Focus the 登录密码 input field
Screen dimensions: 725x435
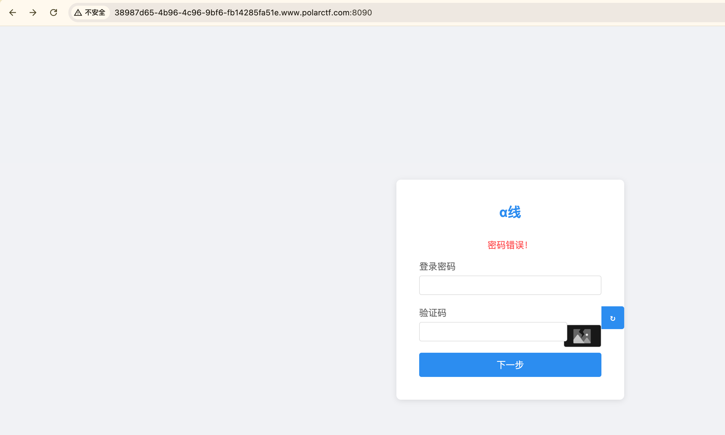[x=510, y=285]
